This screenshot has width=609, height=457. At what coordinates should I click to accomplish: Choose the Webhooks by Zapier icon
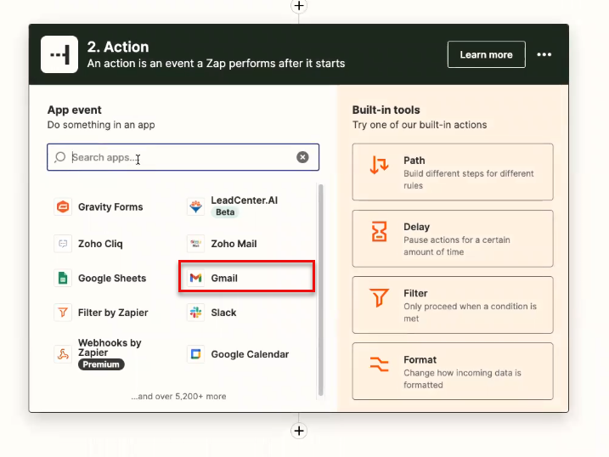coord(62,354)
